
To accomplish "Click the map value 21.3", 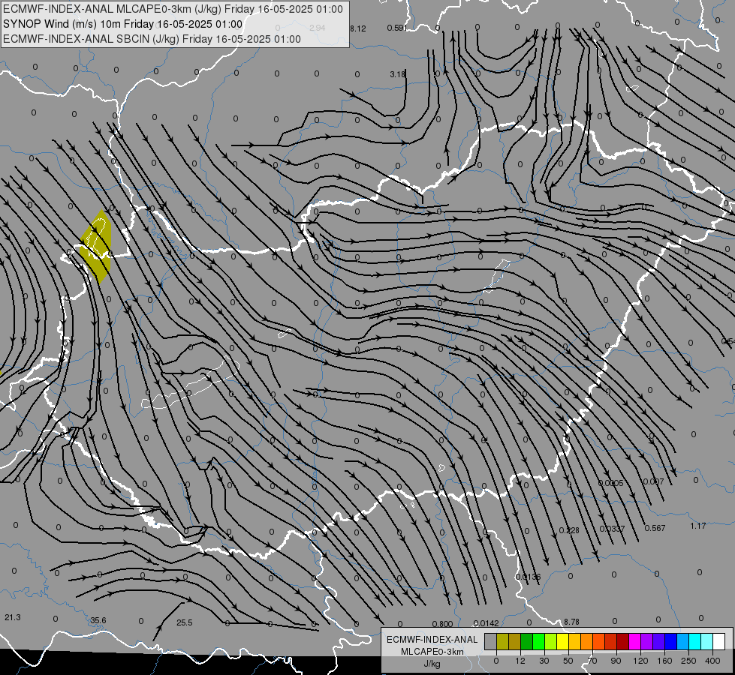I will [x=13, y=617].
